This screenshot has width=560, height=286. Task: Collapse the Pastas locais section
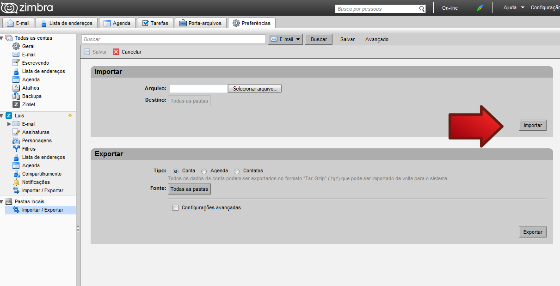tap(2, 201)
